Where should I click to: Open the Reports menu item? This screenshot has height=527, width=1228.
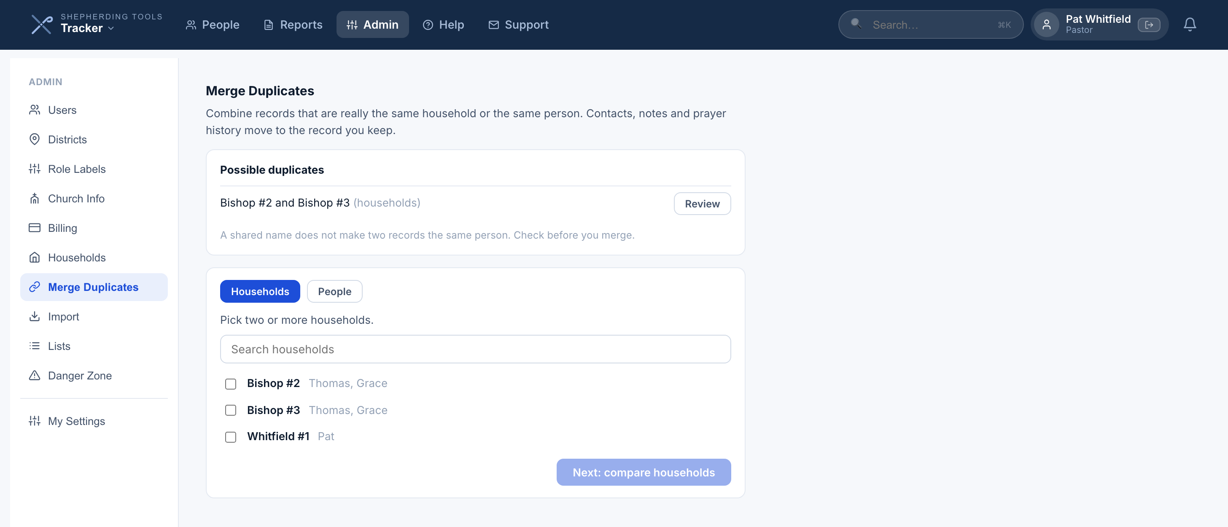[293, 24]
